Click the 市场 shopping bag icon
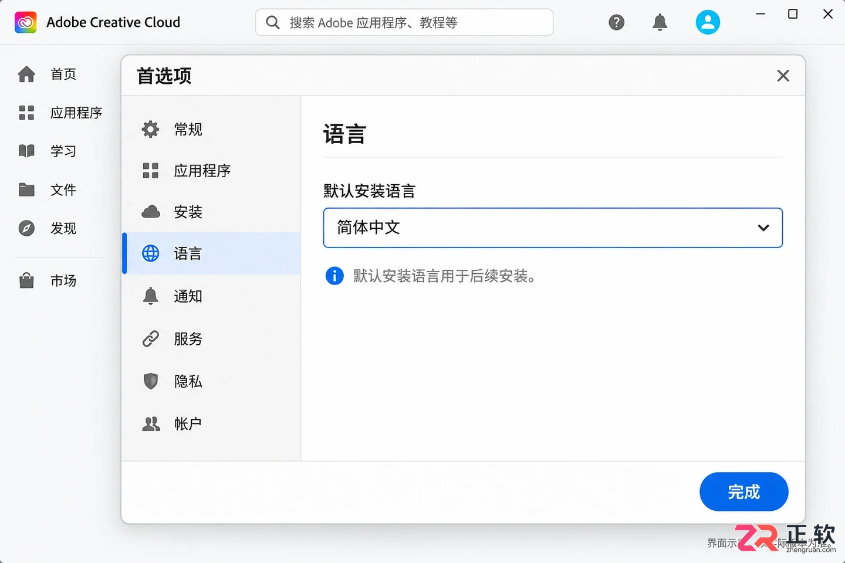Image resolution: width=845 pixels, height=563 pixels. (x=26, y=280)
